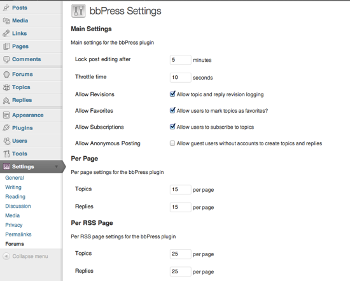Open Tools menu item
The height and width of the screenshot is (281, 350).
coord(20,154)
